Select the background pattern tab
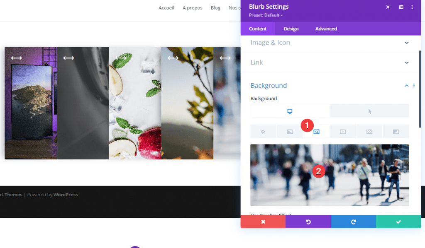Screen dimensions: 425x248 (x=369, y=132)
